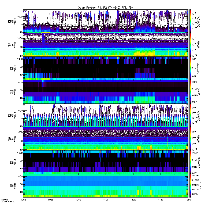Screen dimensions: 201x215
Task: Click the color bar of the thc scm3 FFT panel
Action: click(x=190, y=139)
